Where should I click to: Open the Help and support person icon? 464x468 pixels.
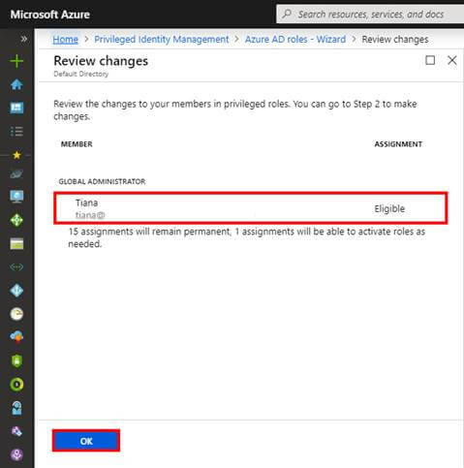coord(16,408)
